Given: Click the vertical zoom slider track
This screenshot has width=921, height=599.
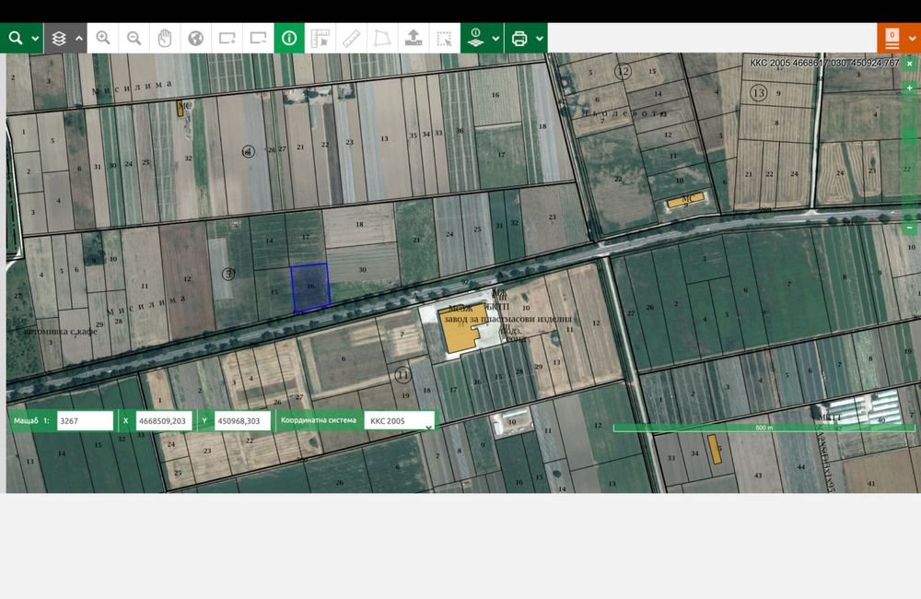Looking at the screenshot, I should (910, 157).
